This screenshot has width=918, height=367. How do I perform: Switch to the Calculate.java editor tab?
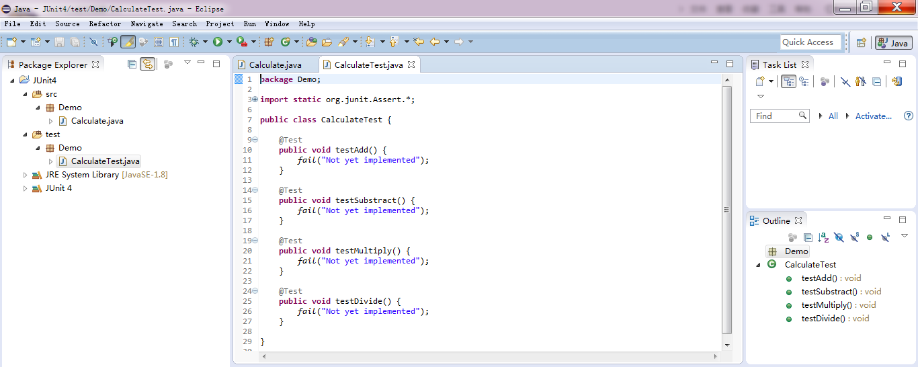276,65
